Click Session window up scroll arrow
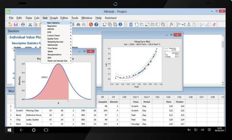 point(223,36)
